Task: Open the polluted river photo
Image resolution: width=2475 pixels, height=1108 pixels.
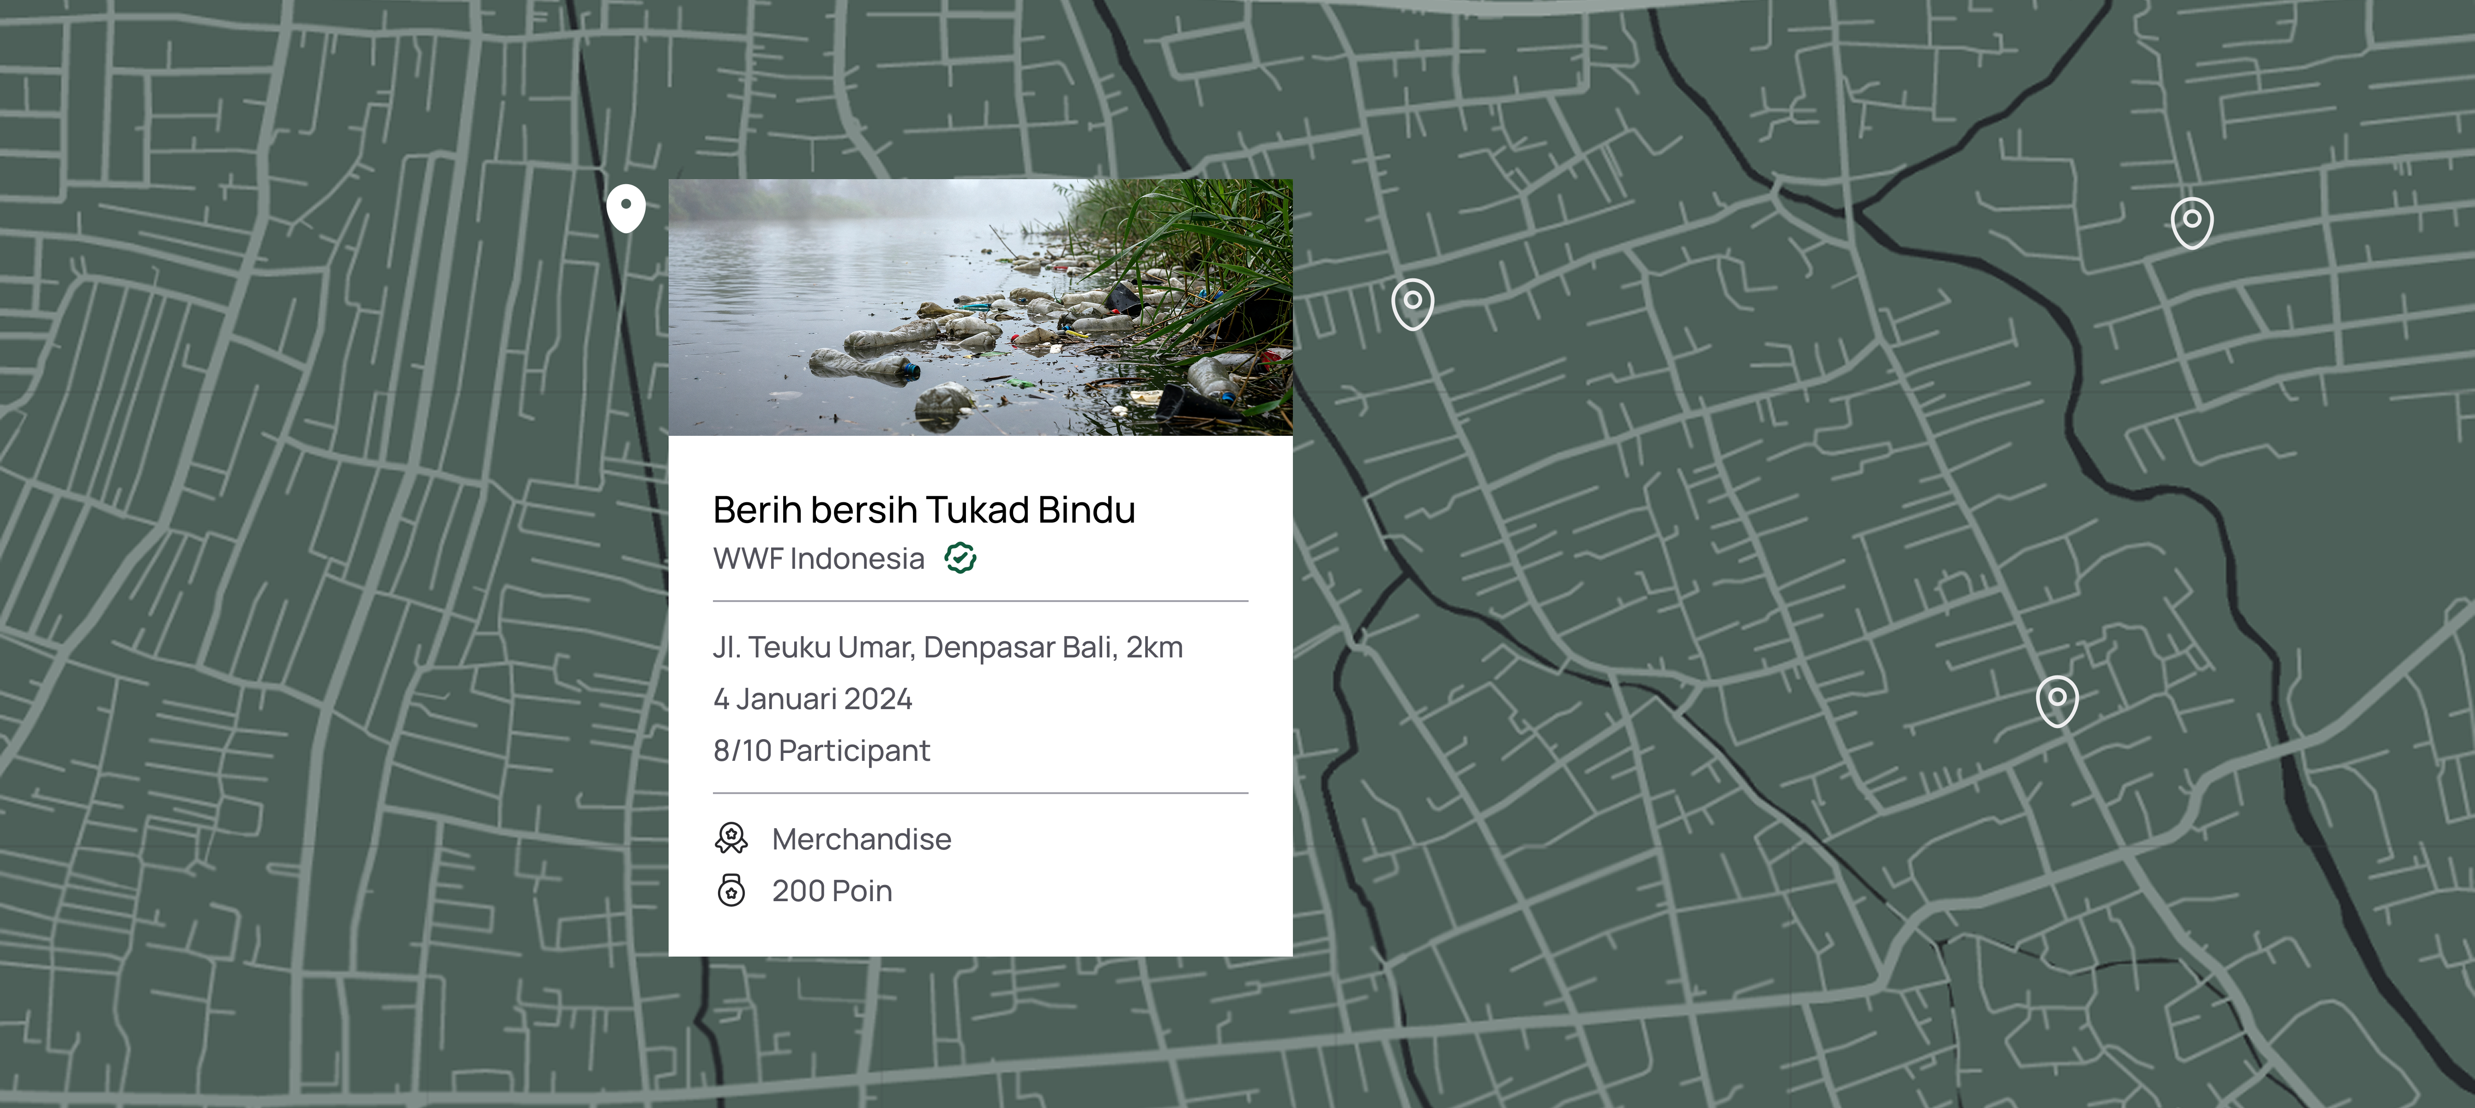Action: 980,307
